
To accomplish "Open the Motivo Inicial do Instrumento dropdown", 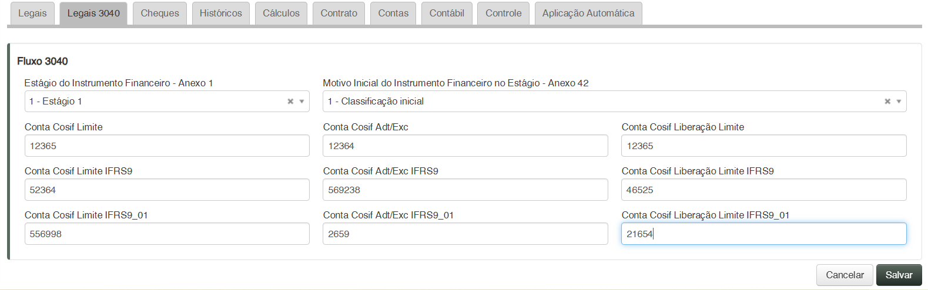I will (x=899, y=102).
